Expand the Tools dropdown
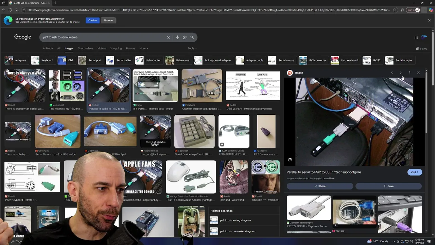The height and width of the screenshot is (245, 435). point(192,48)
